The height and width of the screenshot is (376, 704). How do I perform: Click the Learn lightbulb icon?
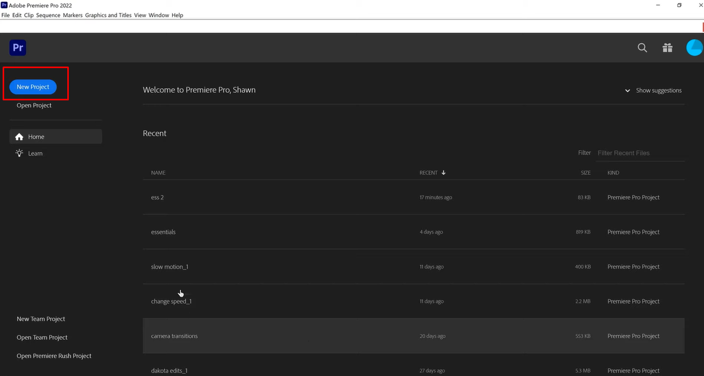[x=20, y=153]
